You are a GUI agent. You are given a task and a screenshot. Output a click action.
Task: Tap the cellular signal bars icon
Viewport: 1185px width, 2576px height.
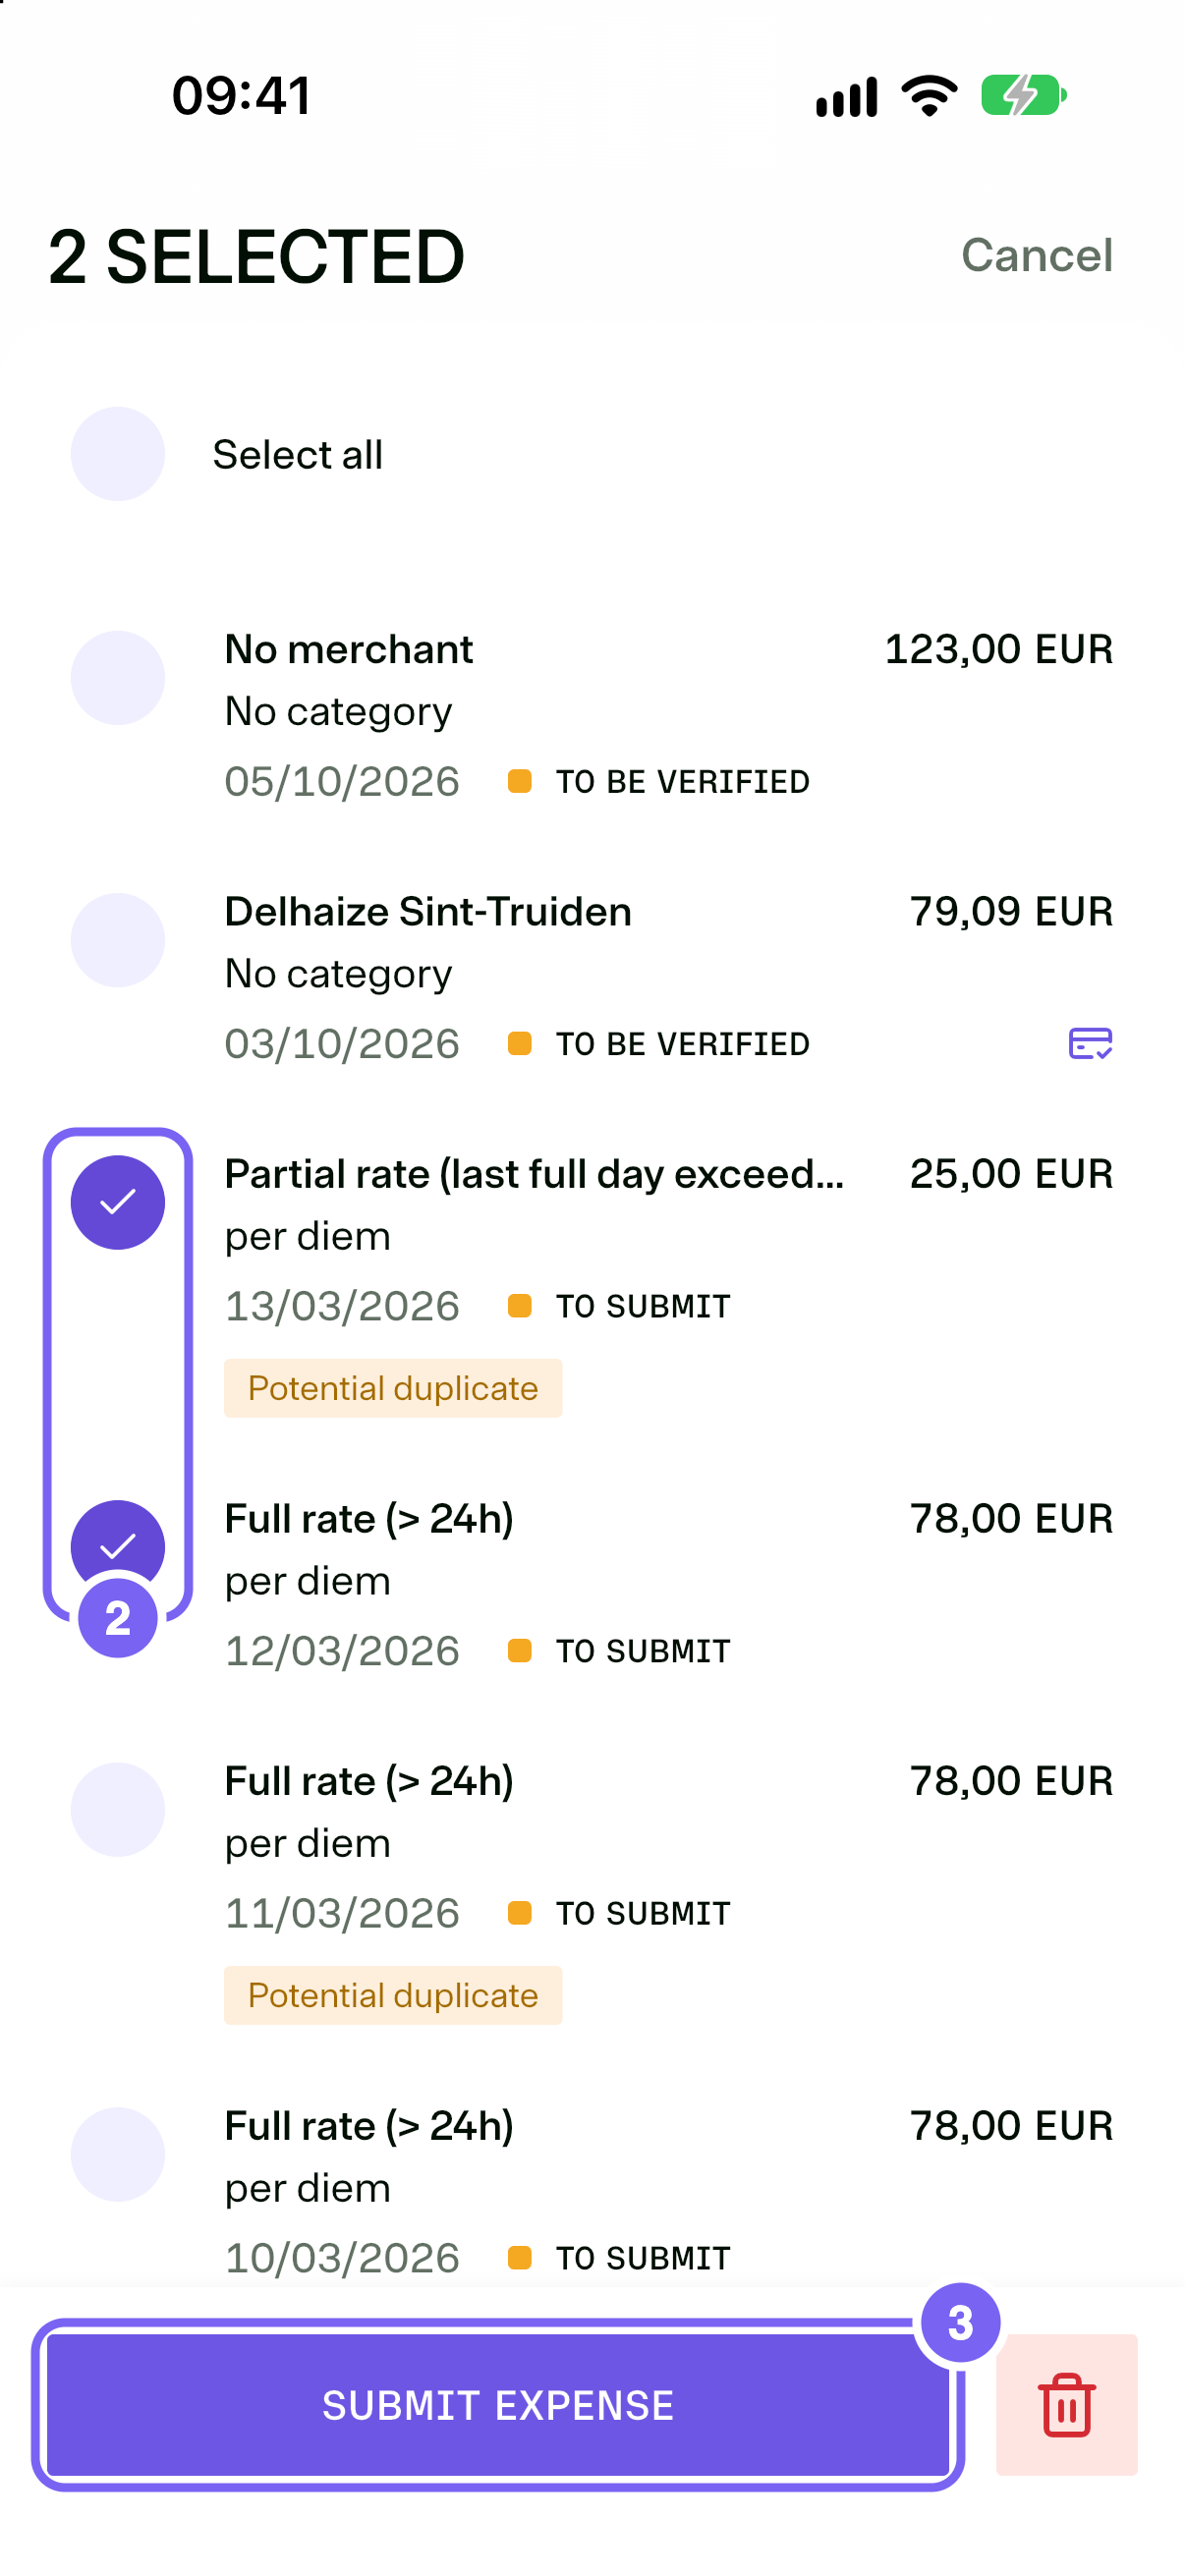846,96
